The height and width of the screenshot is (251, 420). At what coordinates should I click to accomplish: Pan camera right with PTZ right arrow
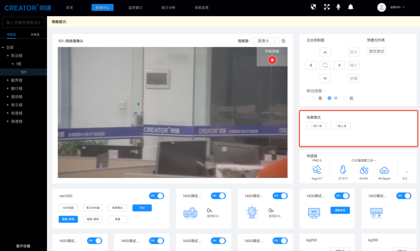pyautogui.click(x=340, y=65)
